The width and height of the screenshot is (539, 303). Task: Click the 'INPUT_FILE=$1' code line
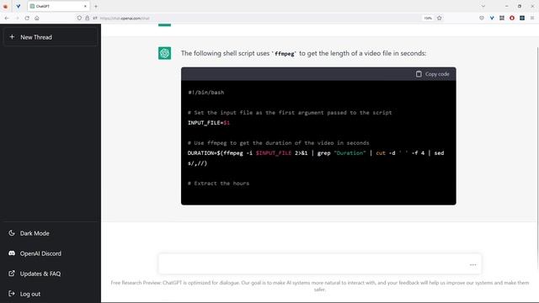coord(209,123)
